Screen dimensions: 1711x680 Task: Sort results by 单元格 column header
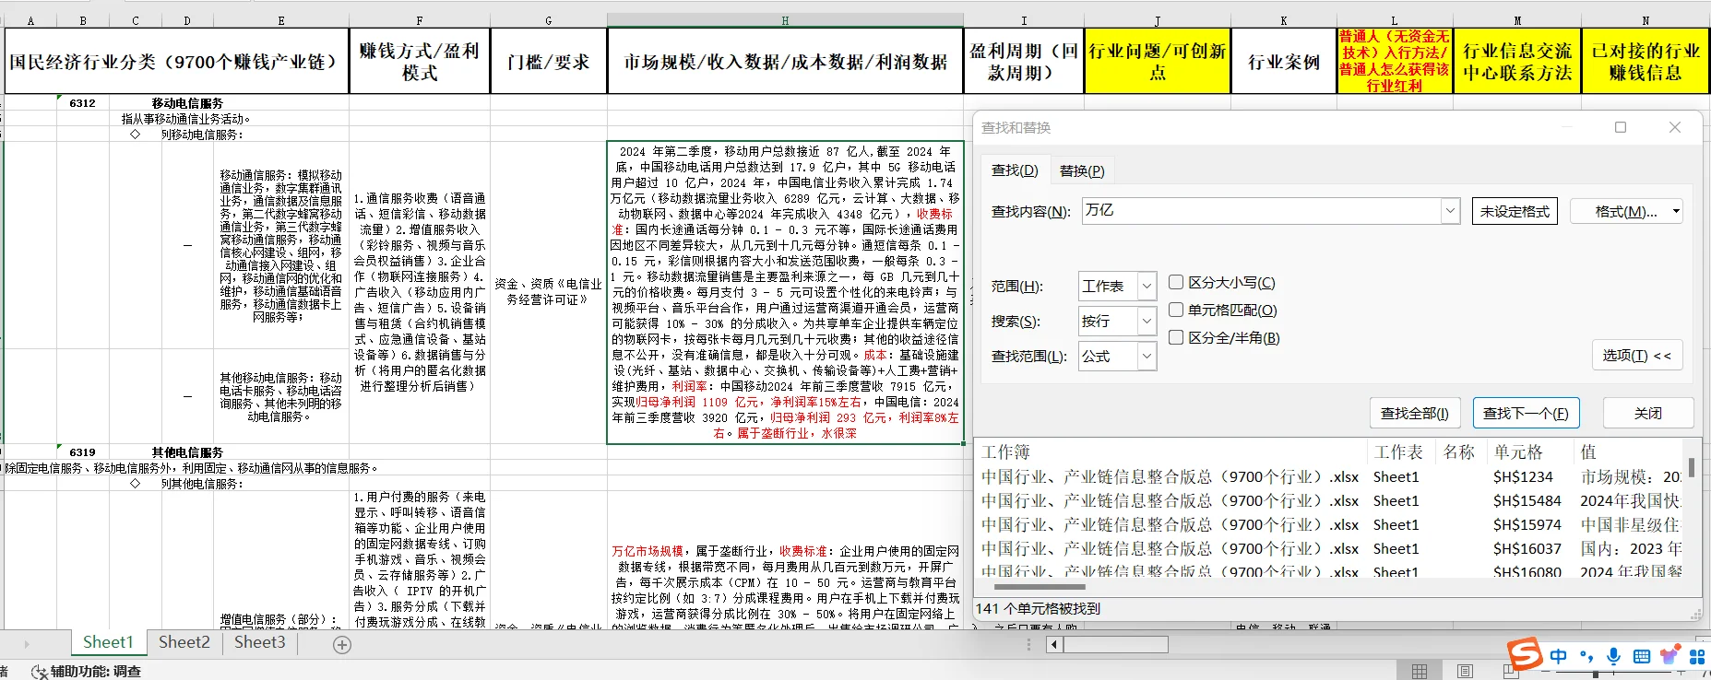(1530, 452)
